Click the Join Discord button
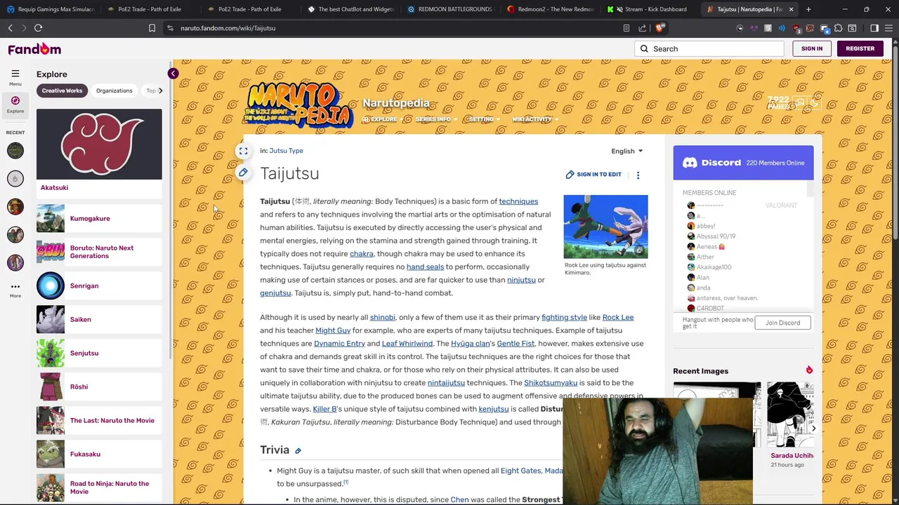 (782, 323)
